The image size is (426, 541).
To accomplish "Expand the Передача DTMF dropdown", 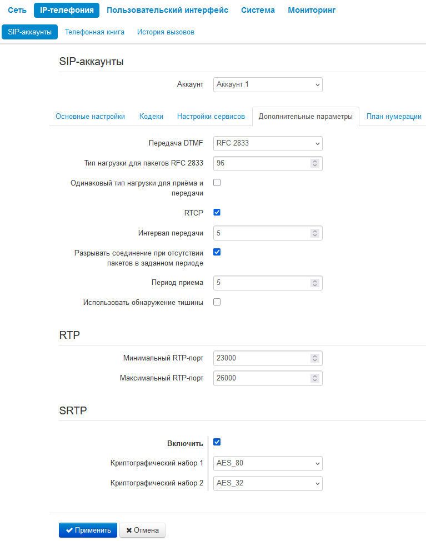I will click(268, 143).
